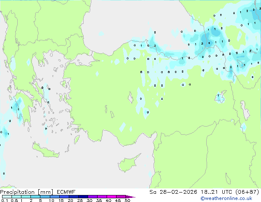Click the '0.5' legend scale label

[x=14, y=200]
